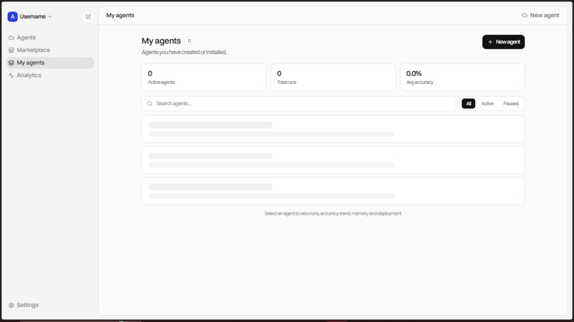Screen dimensions: 574x322
Task: Click the New agent link in top bar
Action: click(541, 16)
